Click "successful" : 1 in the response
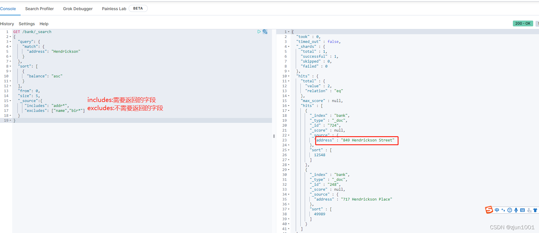Screen dimensions: 539x233 pos(320,57)
